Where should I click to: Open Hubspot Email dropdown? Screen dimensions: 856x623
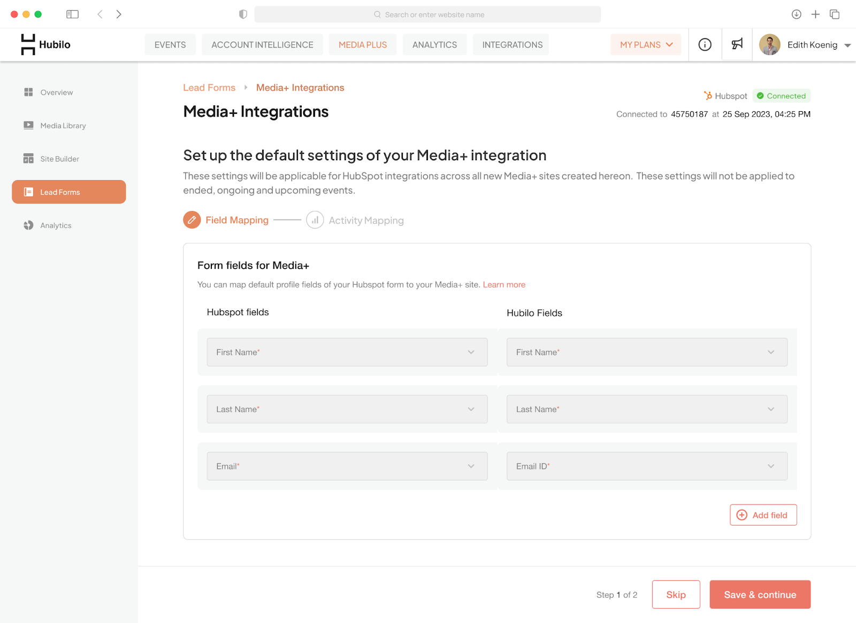click(347, 466)
